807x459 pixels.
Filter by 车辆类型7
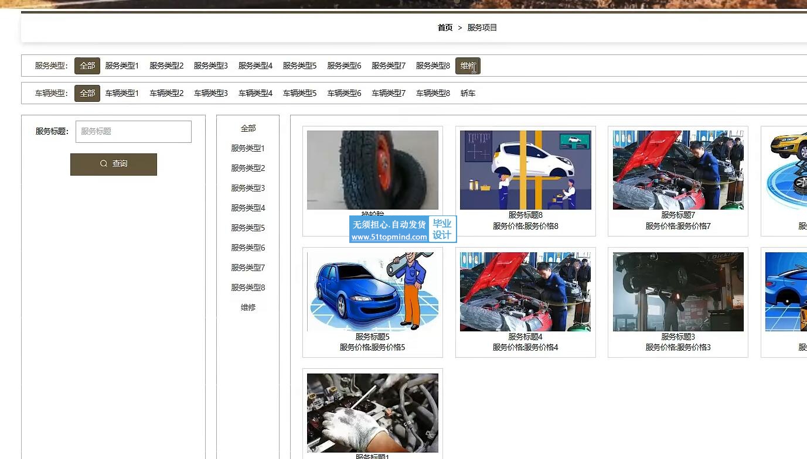point(389,93)
